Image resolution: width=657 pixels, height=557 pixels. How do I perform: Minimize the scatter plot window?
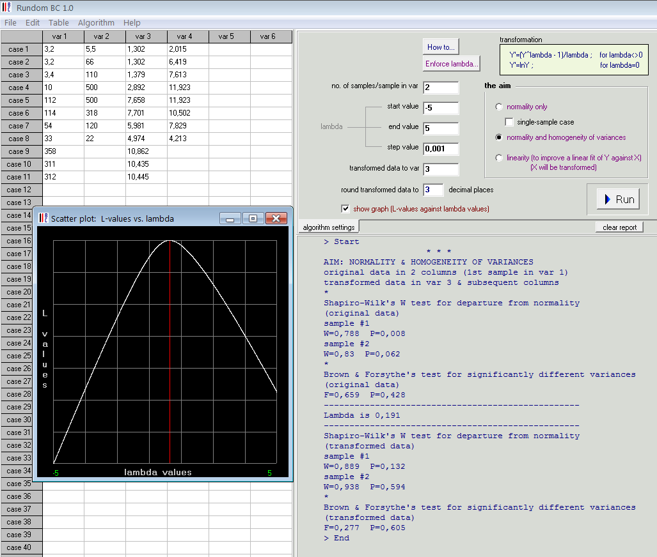230,218
